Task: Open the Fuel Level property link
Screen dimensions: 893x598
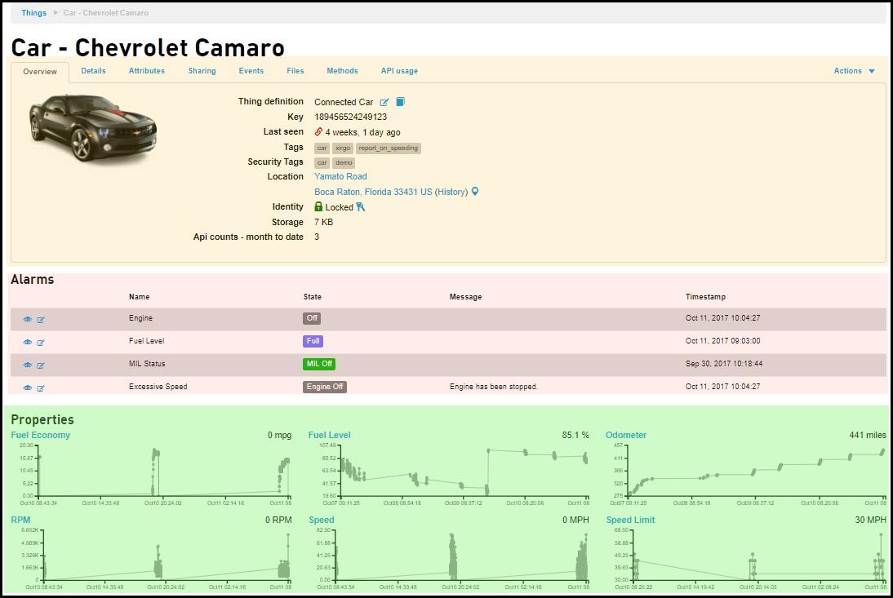Action: tap(330, 435)
